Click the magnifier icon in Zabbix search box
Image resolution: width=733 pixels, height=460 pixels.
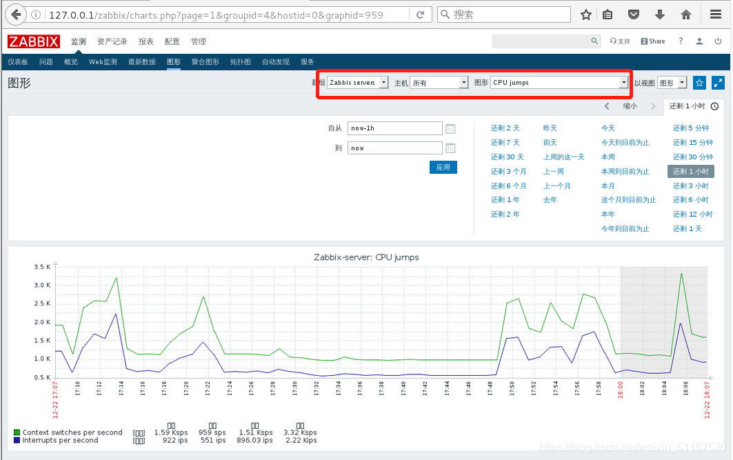pyautogui.click(x=594, y=41)
